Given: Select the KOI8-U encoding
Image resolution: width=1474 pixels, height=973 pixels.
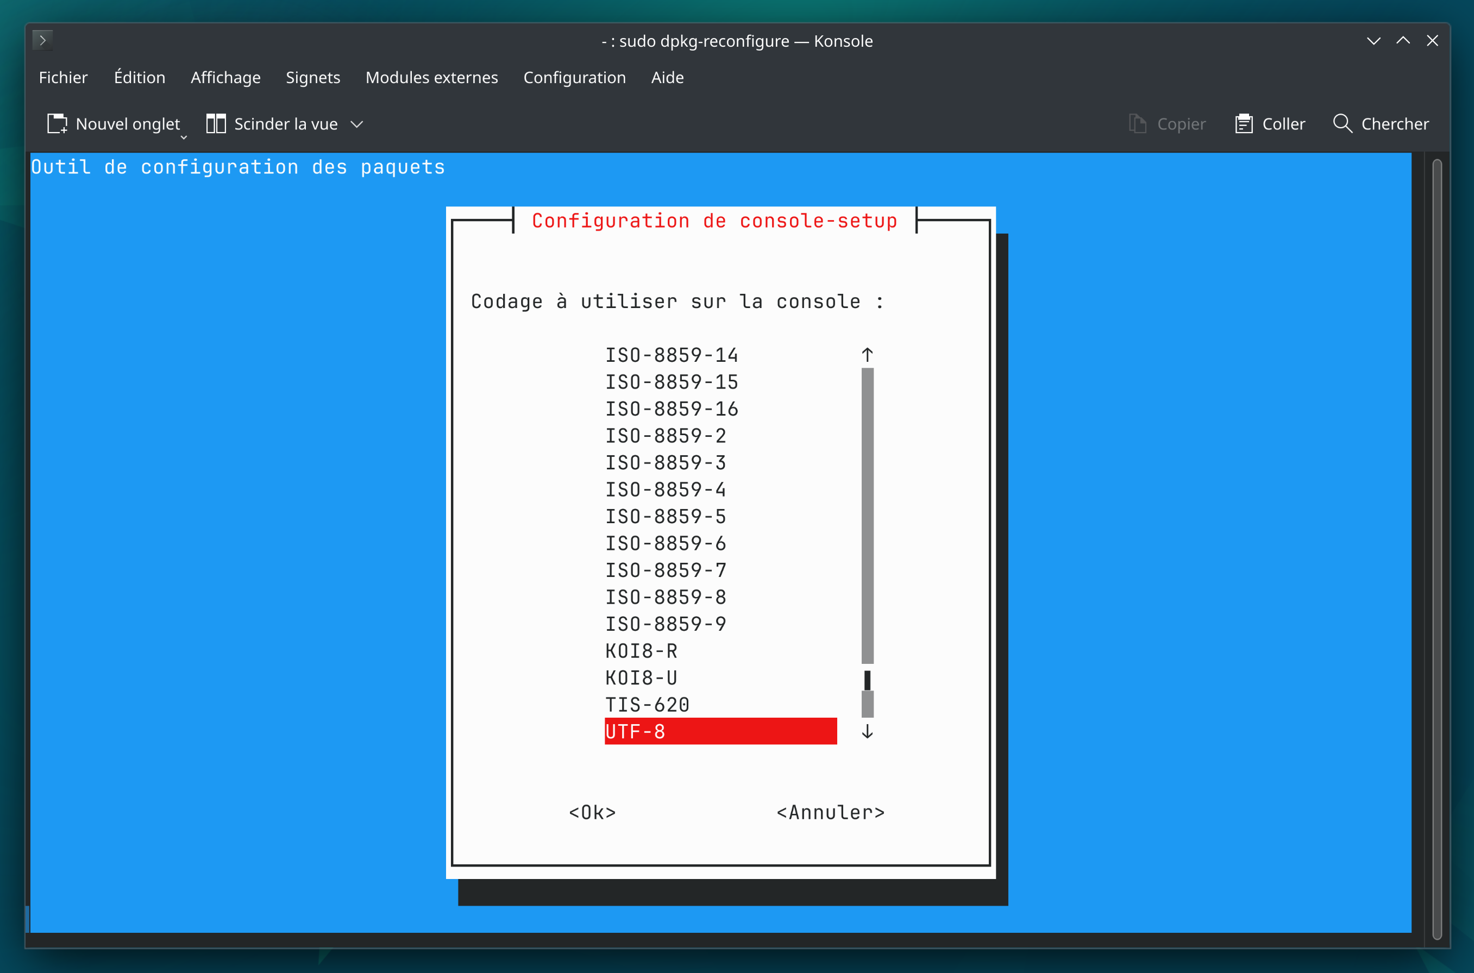Looking at the screenshot, I should point(641,677).
